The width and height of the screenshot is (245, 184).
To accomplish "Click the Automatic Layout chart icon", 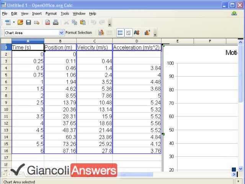I will pos(147,33).
